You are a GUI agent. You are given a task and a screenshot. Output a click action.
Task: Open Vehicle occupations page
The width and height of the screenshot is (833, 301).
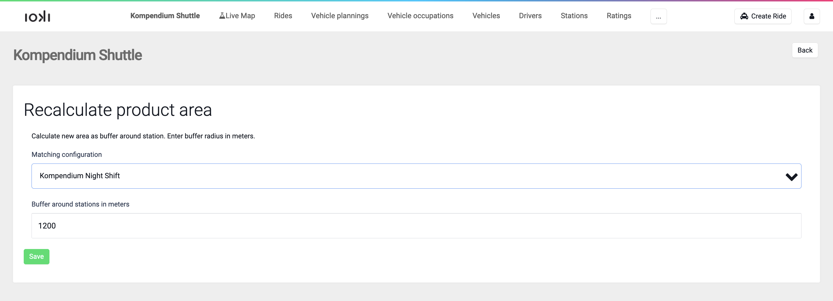pos(420,16)
